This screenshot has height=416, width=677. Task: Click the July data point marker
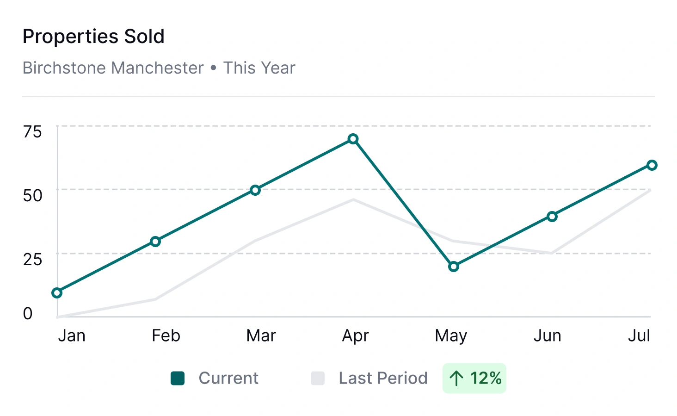point(652,165)
